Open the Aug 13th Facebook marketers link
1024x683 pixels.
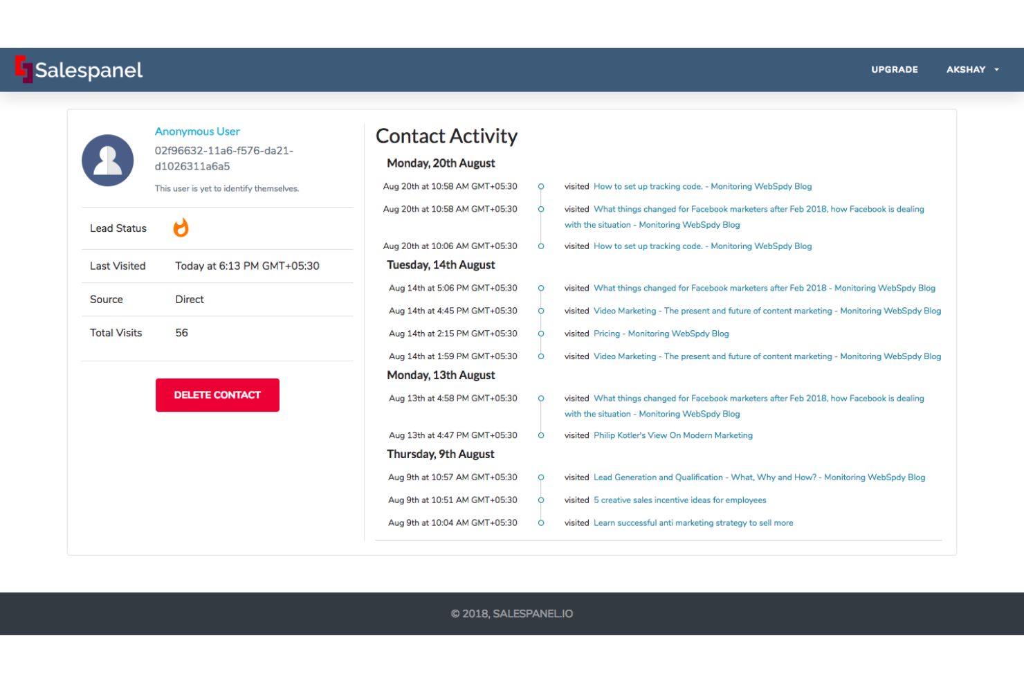tap(744, 406)
